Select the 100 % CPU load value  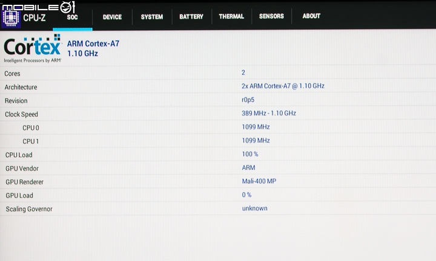pos(250,154)
